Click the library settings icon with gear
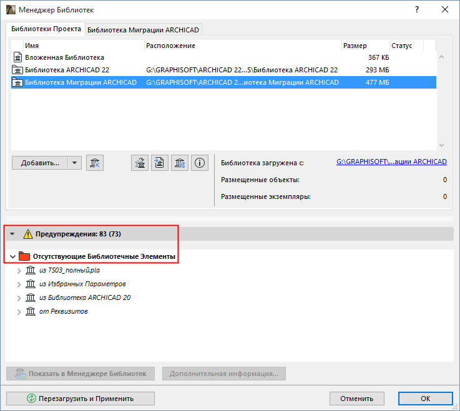 click(x=180, y=163)
